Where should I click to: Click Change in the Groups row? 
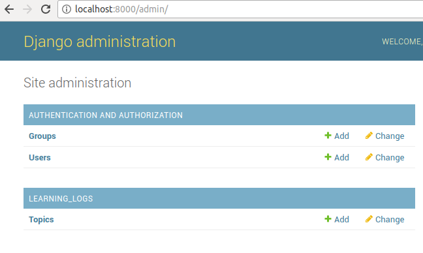384,136
